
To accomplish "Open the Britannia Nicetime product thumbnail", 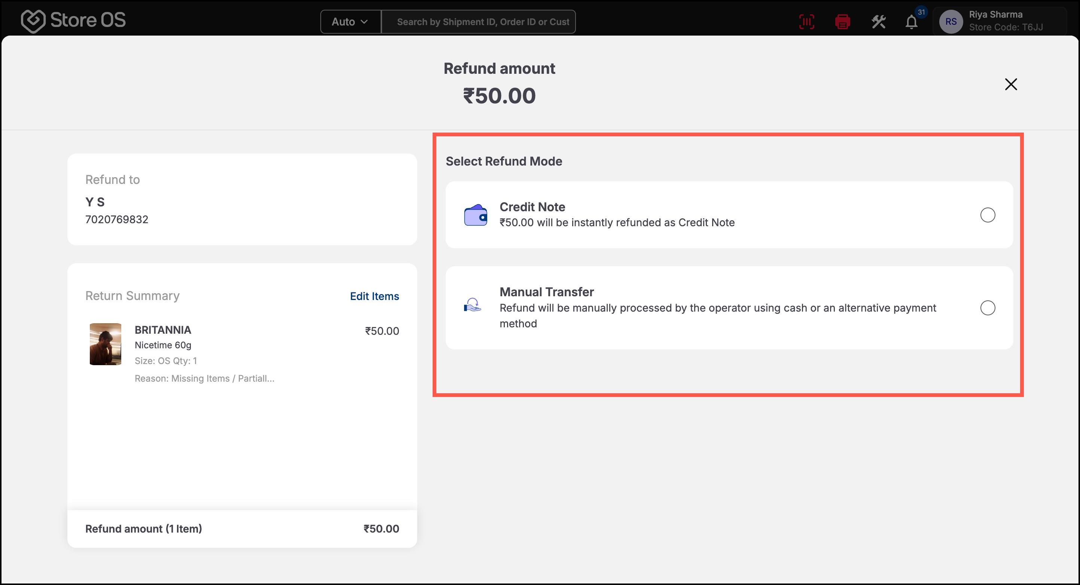I will point(105,344).
